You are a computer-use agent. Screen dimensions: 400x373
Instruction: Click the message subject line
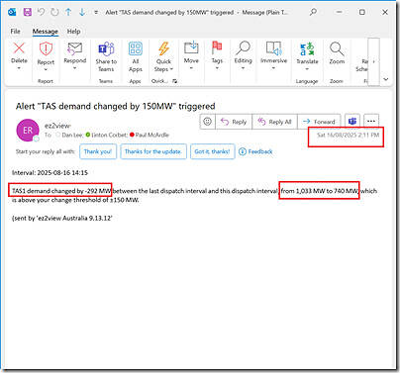pos(116,106)
